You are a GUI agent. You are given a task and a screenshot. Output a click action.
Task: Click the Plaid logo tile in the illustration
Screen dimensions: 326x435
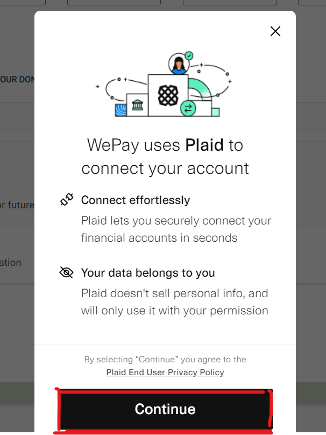coord(168,95)
